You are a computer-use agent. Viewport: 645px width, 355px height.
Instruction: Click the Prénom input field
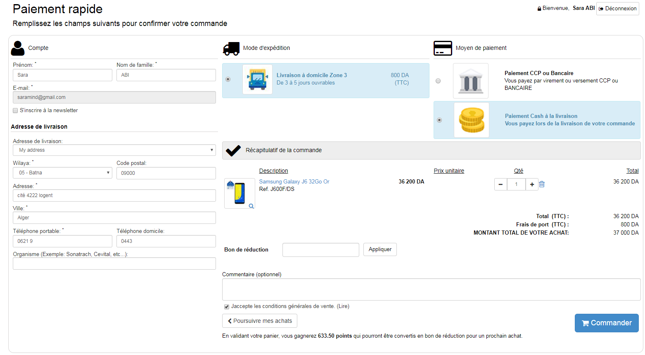[62, 75]
